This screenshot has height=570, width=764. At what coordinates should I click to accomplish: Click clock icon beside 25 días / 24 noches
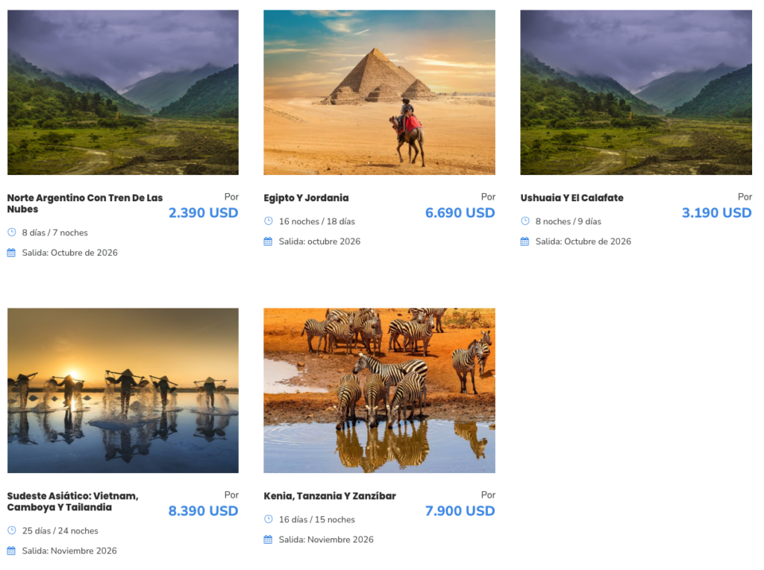click(11, 531)
